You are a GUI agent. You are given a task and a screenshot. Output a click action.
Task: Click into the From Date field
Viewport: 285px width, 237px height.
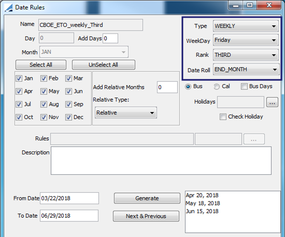tap(69, 198)
